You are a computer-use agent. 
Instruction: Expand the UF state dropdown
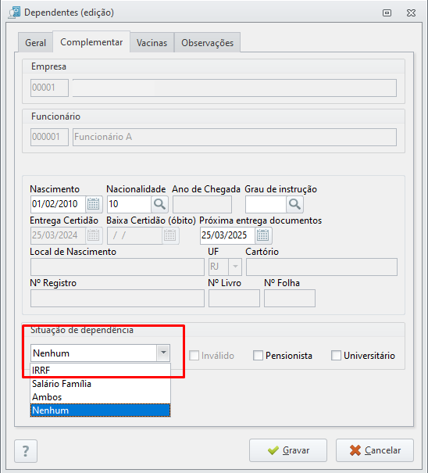[x=235, y=267]
